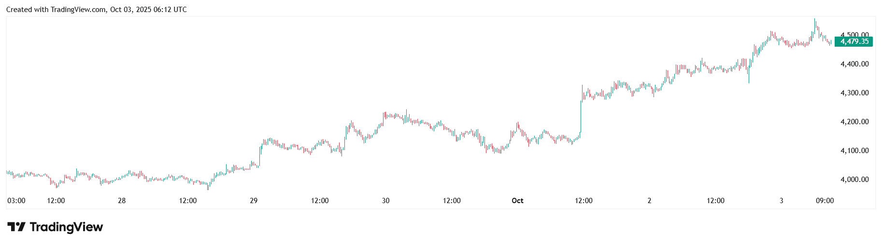Click the 4,300.00 price axis label
The width and height of the screenshot is (882, 245).
854,93
